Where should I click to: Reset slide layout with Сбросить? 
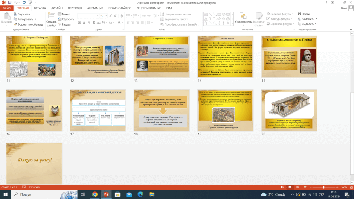click(66, 19)
